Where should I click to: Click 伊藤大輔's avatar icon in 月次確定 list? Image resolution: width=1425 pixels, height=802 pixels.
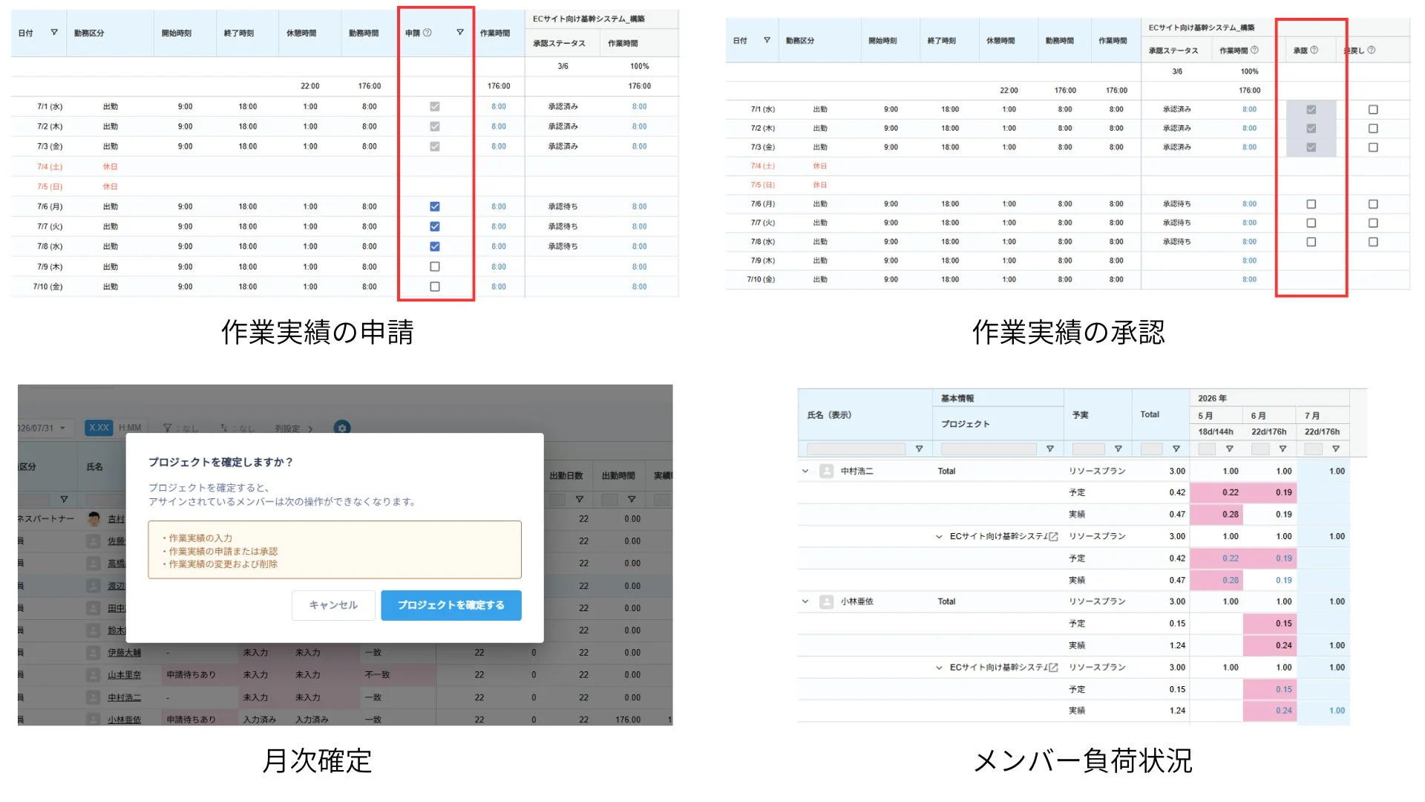pyautogui.click(x=94, y=653)
